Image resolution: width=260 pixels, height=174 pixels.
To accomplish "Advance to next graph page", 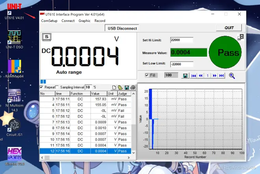I will [x=215, y=75].
